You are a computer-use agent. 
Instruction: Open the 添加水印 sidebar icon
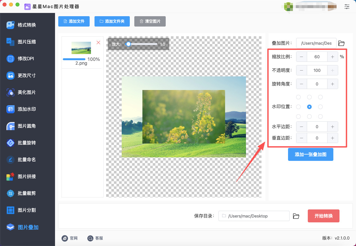point(10,109)
